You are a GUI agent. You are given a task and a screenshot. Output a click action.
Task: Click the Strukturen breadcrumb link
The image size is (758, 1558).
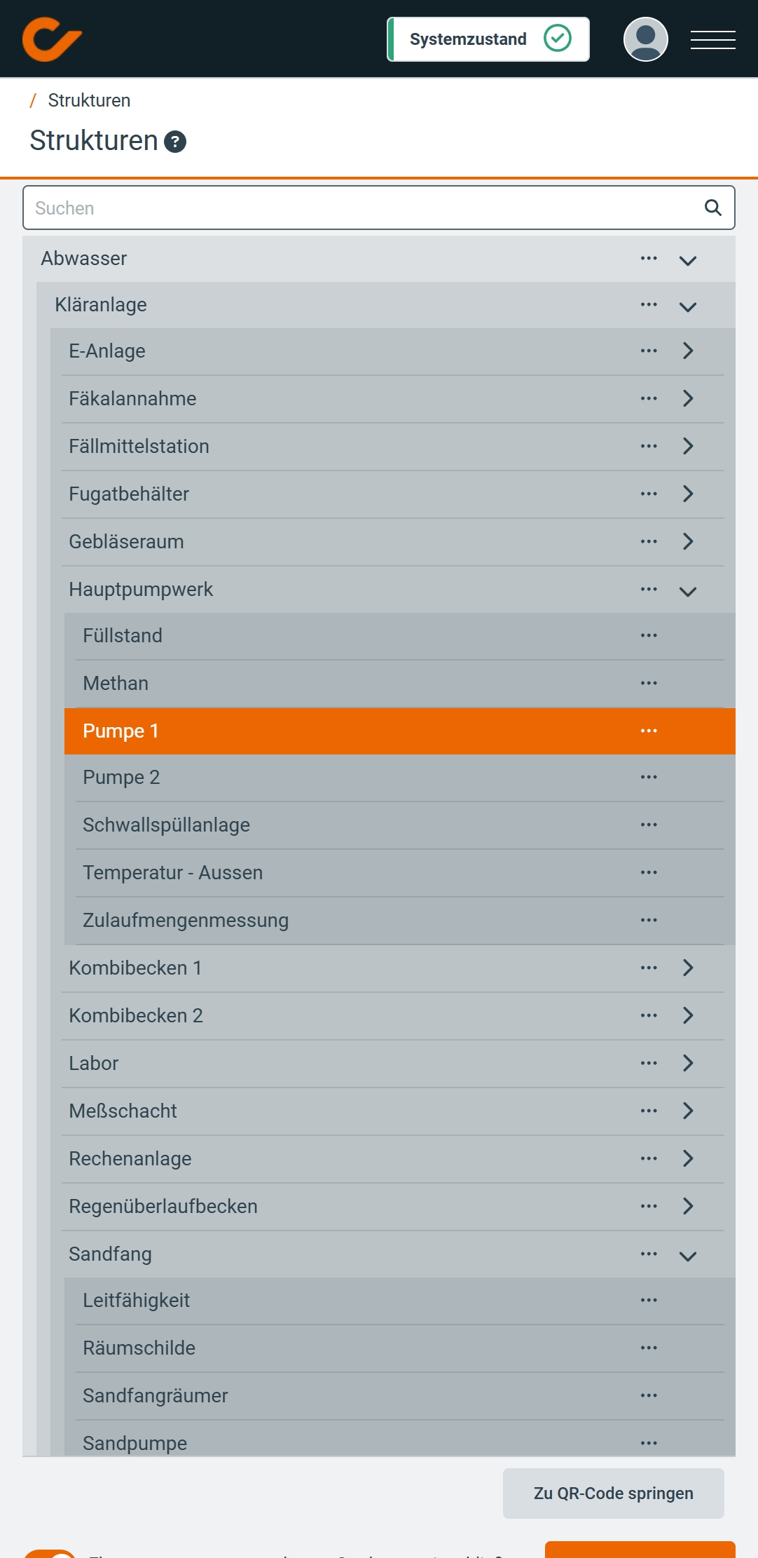coord(89,100)
